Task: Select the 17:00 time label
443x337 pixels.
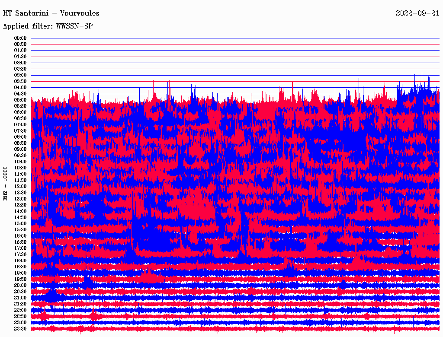Action: pos(20,248)
